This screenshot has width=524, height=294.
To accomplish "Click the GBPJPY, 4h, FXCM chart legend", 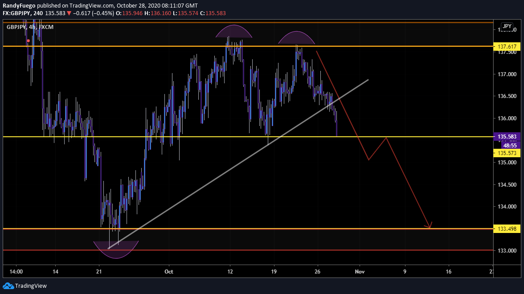I will pos(30,27).
